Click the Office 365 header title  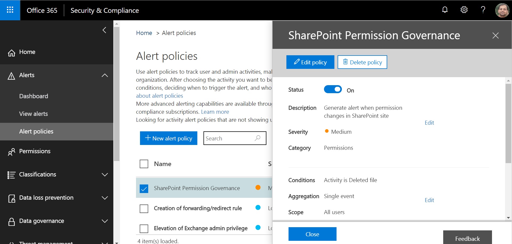pos(42,10)
